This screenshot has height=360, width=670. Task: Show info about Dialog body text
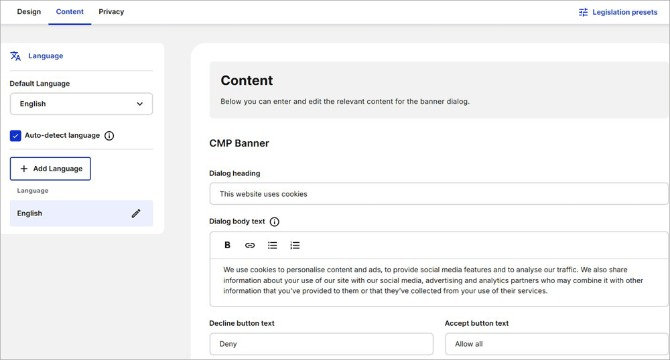tap(275, 221)
